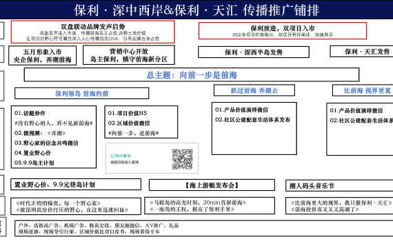Select the line 05.9.9岛主计划
This screenshot has height=248, width=393.
34,163
